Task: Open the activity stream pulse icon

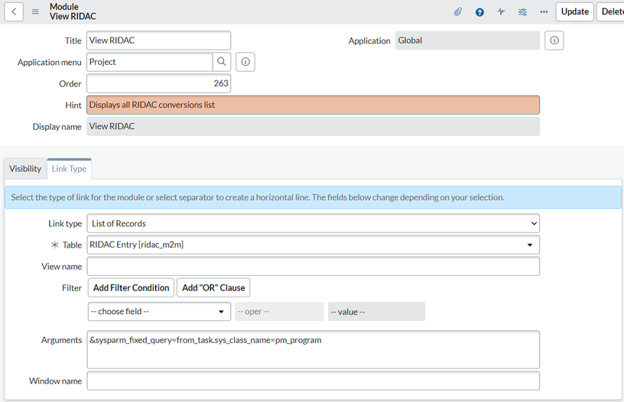Action: (501, 12)
